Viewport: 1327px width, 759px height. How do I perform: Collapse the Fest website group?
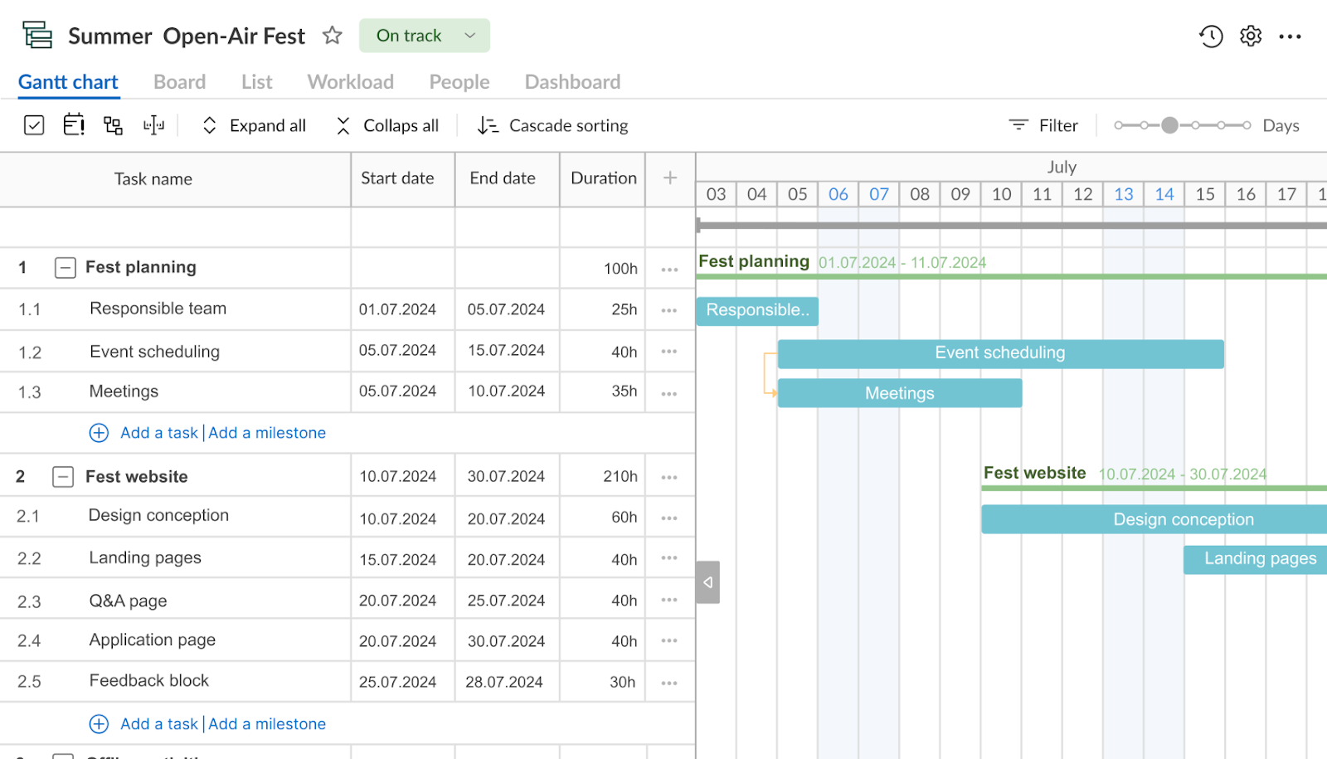click(63, 477)
